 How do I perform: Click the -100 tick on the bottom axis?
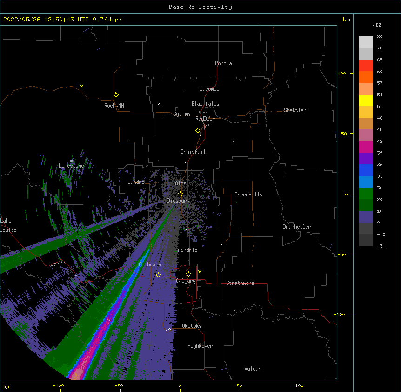(58, 385)
